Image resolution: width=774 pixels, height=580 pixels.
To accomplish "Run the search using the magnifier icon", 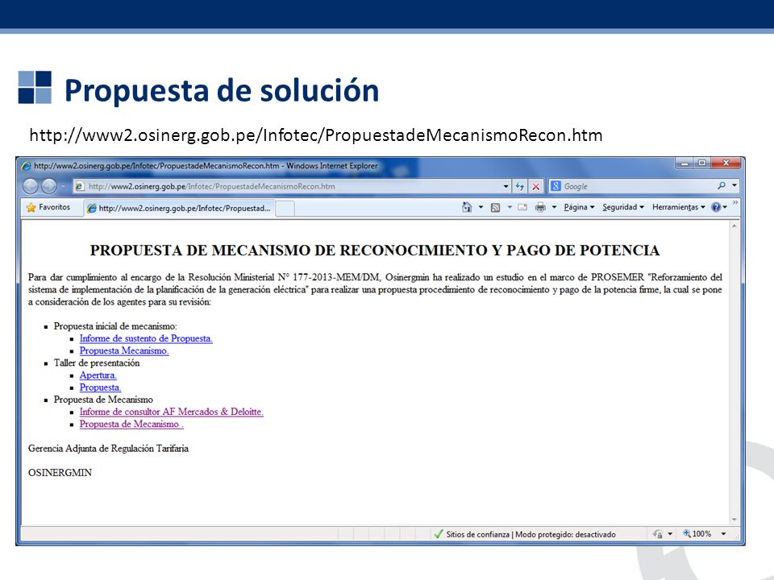I will pyautogui.click(x=722, y=186).
